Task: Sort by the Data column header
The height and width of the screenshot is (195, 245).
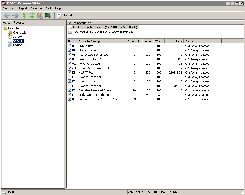Action: pos(174,41)
